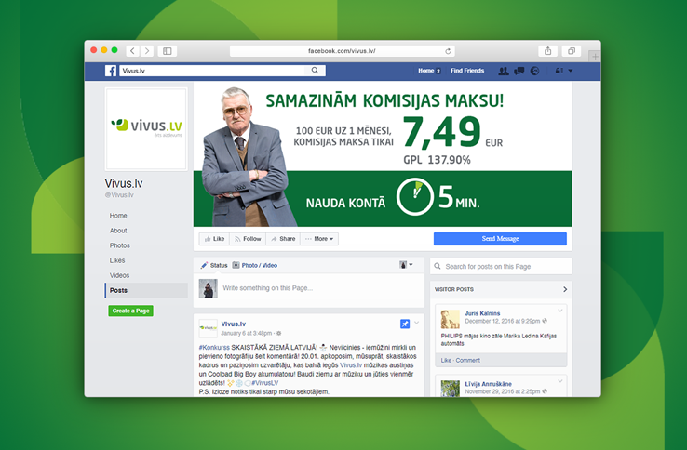The width and height of the screenshot is (687, 450).
Task: Reload page using the address bar icon
Action: 449,51
